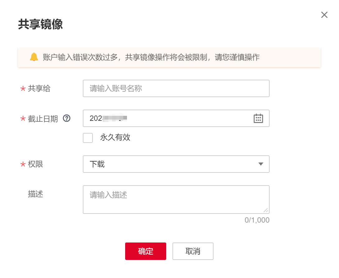
Task: Click the 截止日期 field label
Action: click(43, 118)
